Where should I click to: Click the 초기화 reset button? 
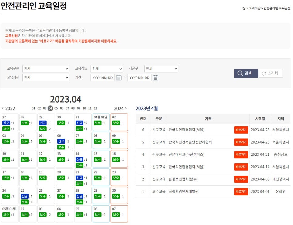coord(271,73)
